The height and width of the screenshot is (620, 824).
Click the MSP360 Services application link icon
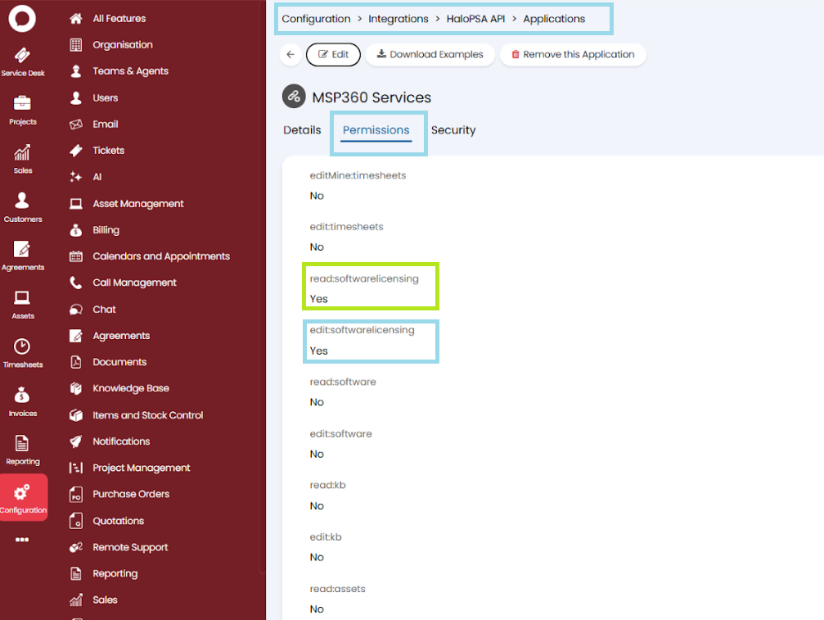[x=294, y=96]
